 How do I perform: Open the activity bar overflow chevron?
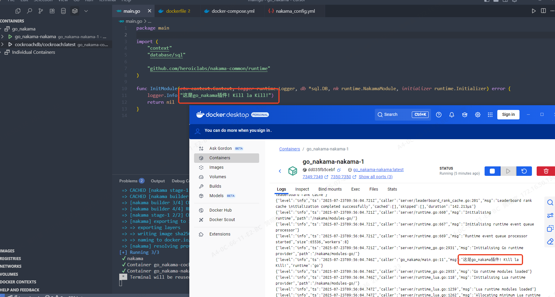click(x=86, y=11)
